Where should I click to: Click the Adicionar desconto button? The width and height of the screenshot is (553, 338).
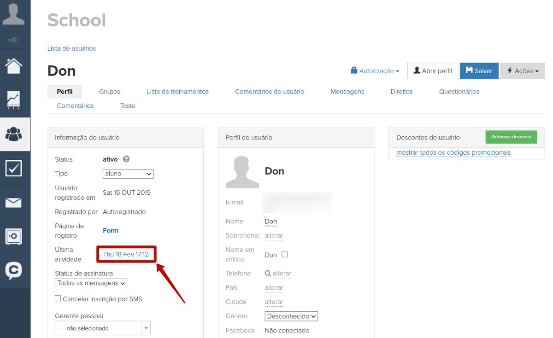click(511, 137)
